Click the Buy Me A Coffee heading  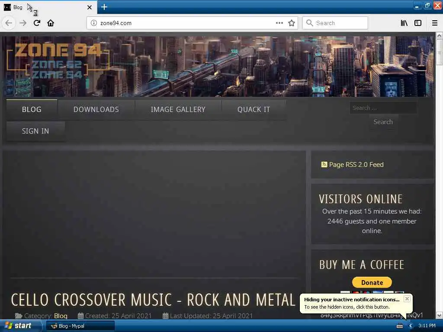[362, 265]
